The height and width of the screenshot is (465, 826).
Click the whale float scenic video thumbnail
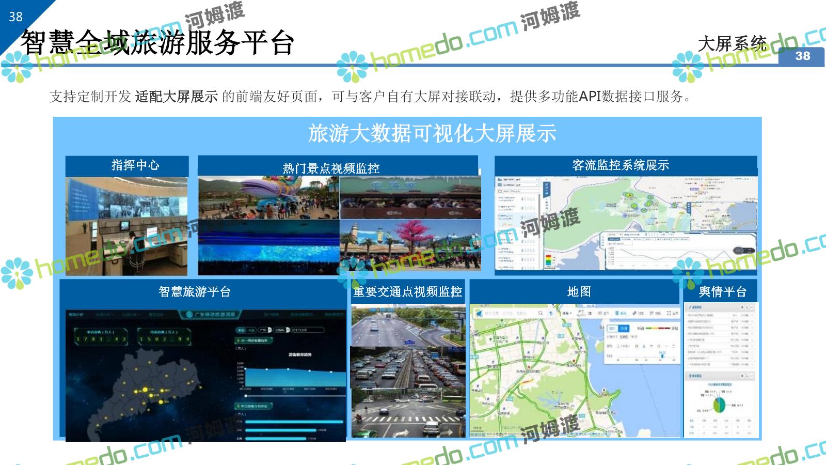(x=268, y=197)
